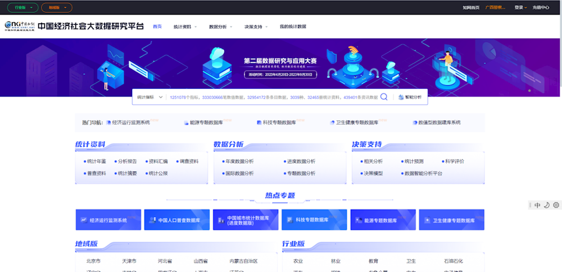
Task: Expand the 登录 login dropdown
Action: pyautogui.click(x=520, y=8)
